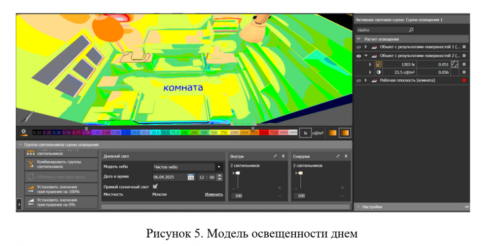Expand the Рабочая плоскость (комната) row
The width and height of the screenshot is (493, 246).
point(366,80)
